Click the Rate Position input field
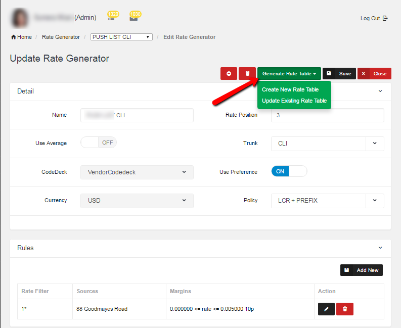401x328 pixels. (x=327, y=115)
